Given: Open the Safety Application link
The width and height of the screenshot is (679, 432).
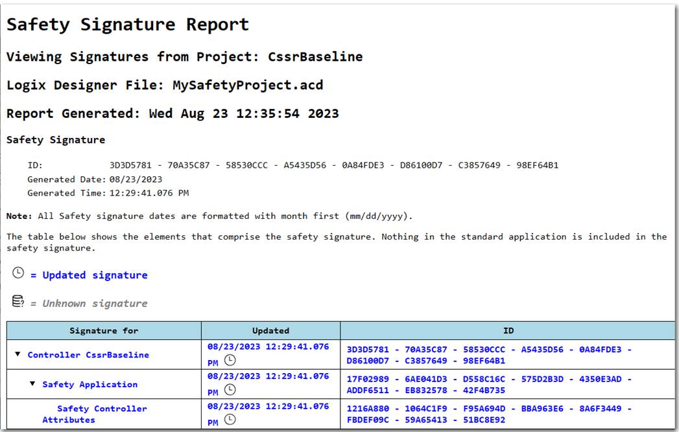Looking at the screenshot, I should tap(89, 385).
